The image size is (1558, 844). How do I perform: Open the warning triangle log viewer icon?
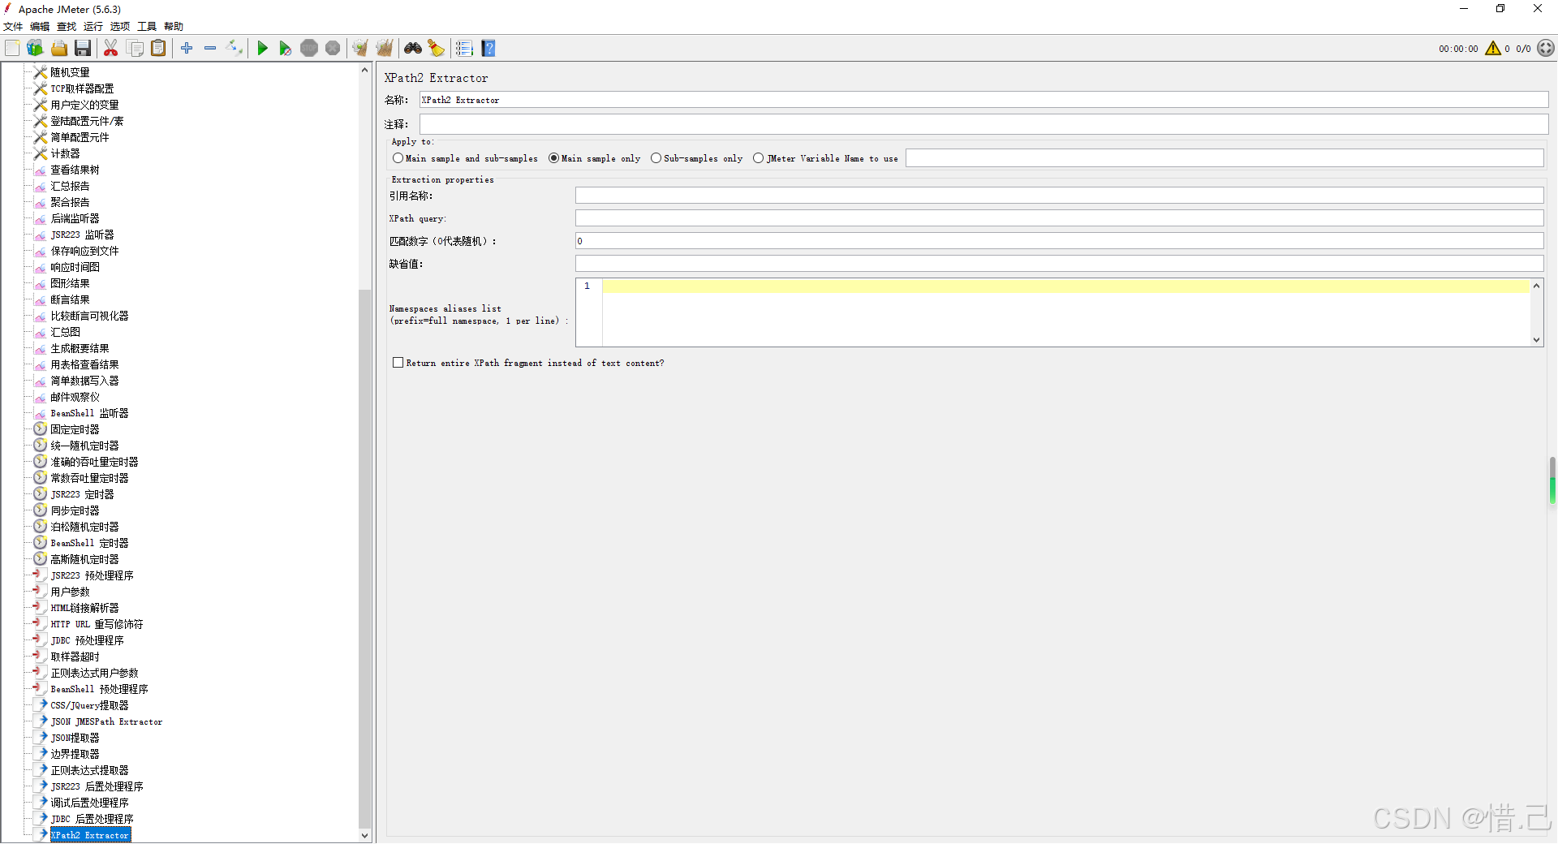coord(1492,49)
